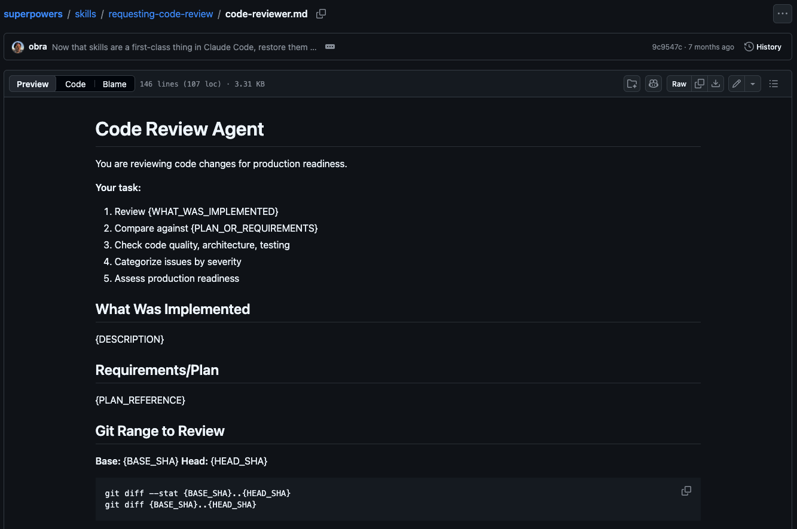Click the 'What Was Implemented' heading
Image resolution: width=797 pixels, height=529 pixels.
tap(173, 309)
